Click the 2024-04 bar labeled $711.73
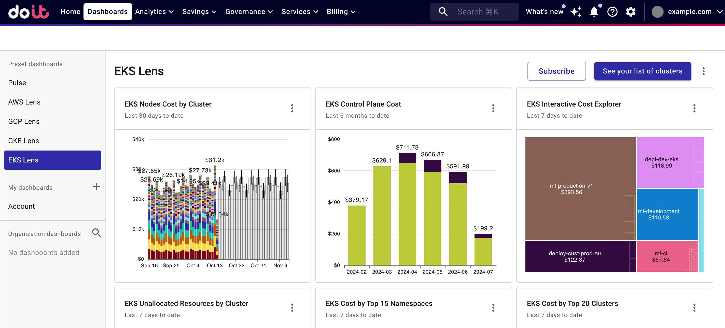 [x=407, y=209]
